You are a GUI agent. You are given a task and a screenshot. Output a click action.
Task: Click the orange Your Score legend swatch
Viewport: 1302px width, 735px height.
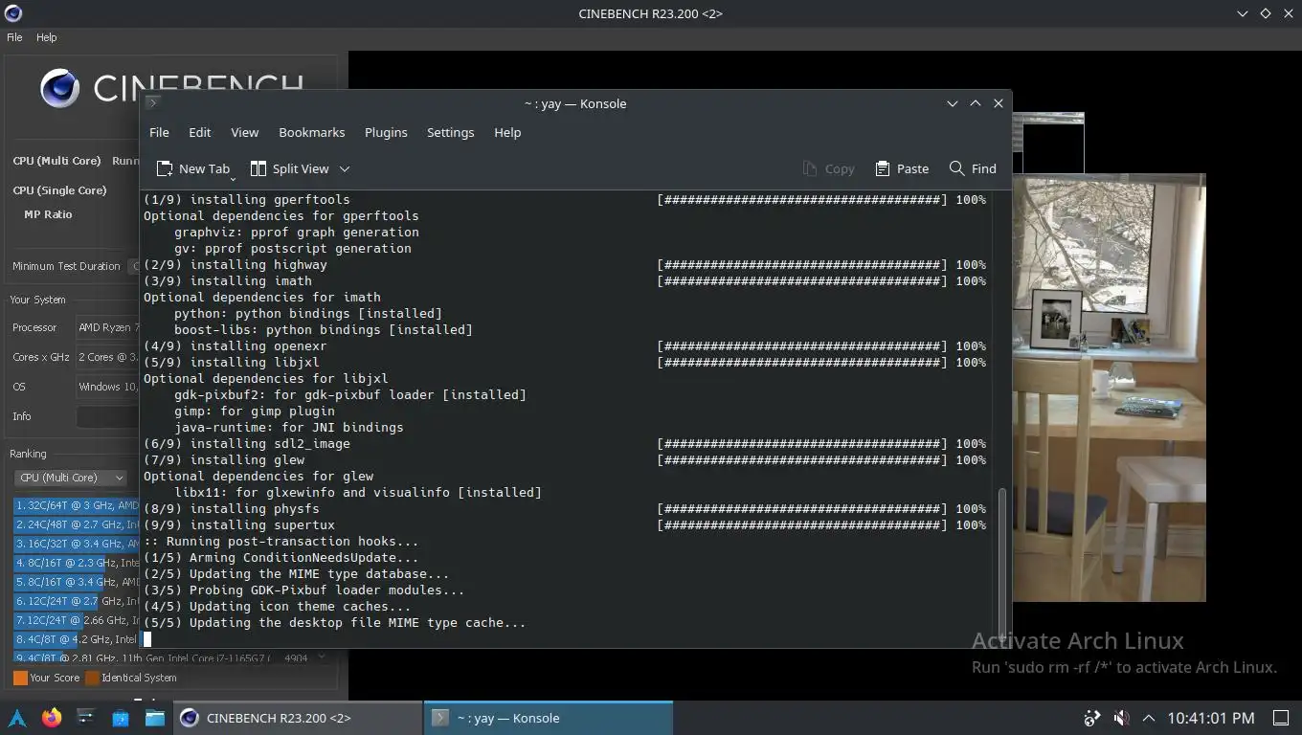(x=20, y=678)
